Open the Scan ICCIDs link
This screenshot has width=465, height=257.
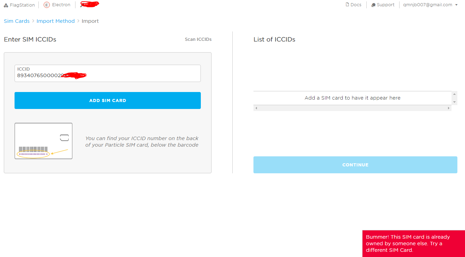tap(198, 39)
